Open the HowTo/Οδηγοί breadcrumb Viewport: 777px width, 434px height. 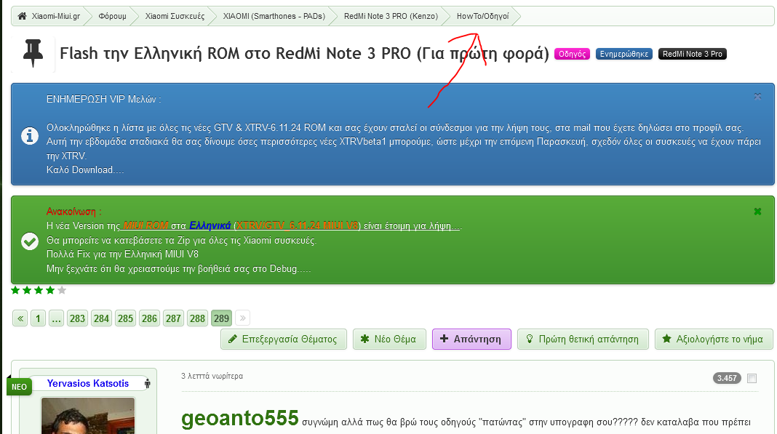(482, 16)
